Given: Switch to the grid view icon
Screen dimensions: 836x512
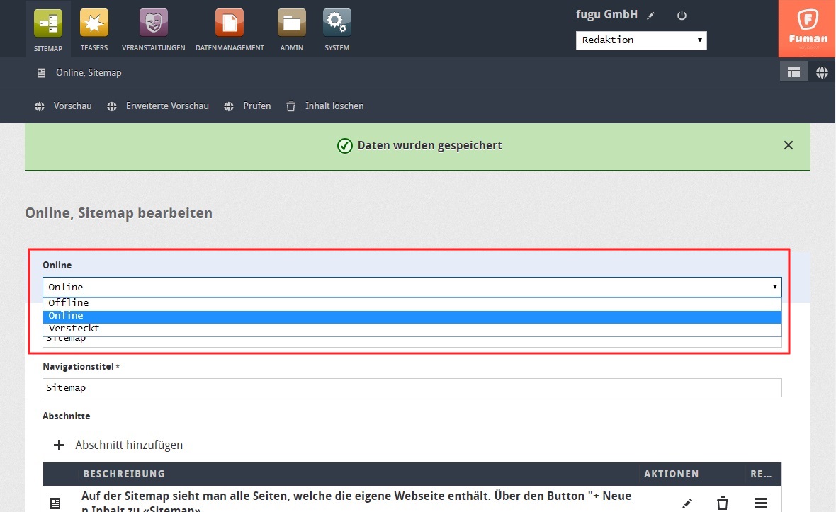Looking at the screenshot, I should [x=793, y=72].
